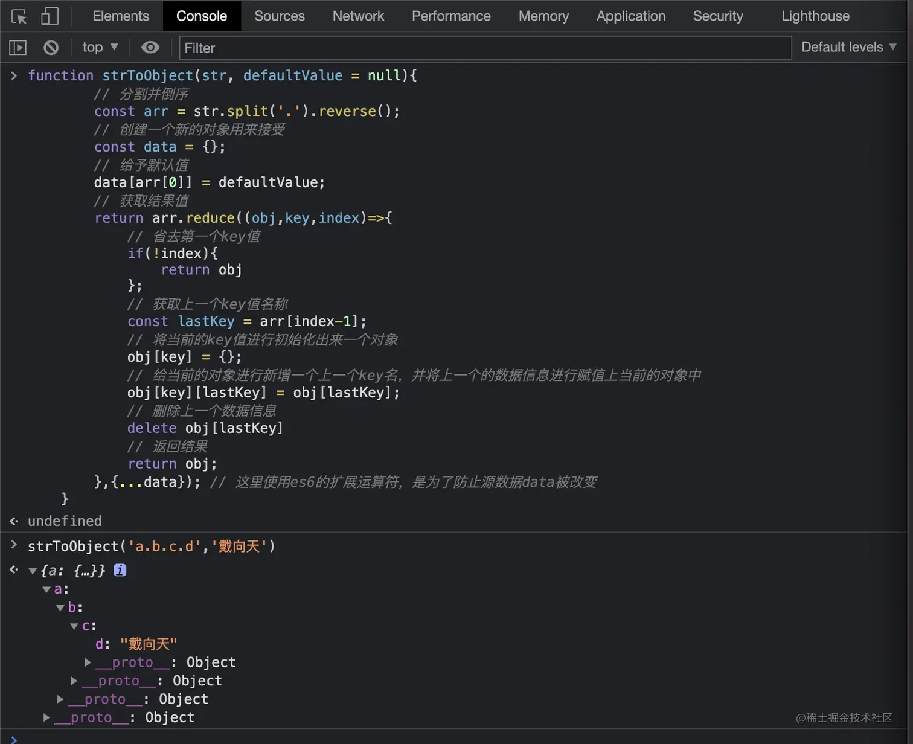Click the strToObject('a.b.c.d','戴向天') command line
913x744 pixels.
tap(152, 547)
